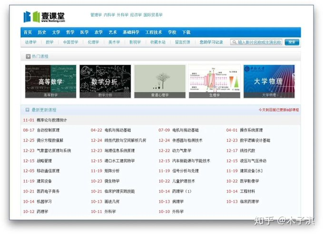
Task: Click the magnifier icon in the search box
Action: click(x=234, y=42)
